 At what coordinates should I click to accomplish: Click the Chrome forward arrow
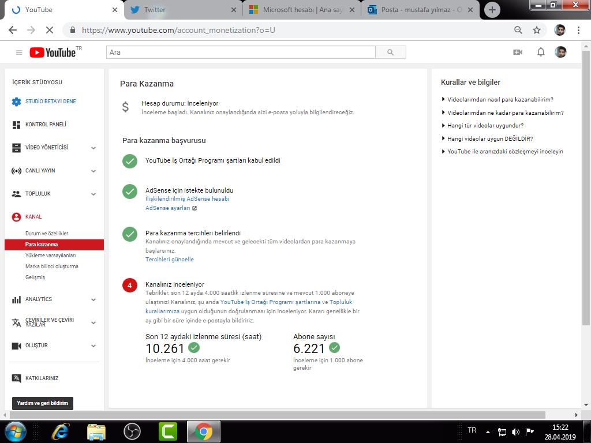point(31,30)
